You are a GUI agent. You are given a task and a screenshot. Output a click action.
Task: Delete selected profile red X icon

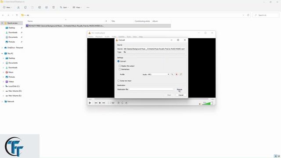[x=177, y=74]
